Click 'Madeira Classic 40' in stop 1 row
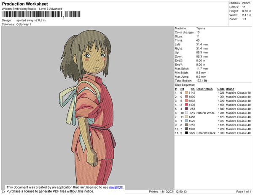This screenshot has height=195, width=253. click(238, 93)
